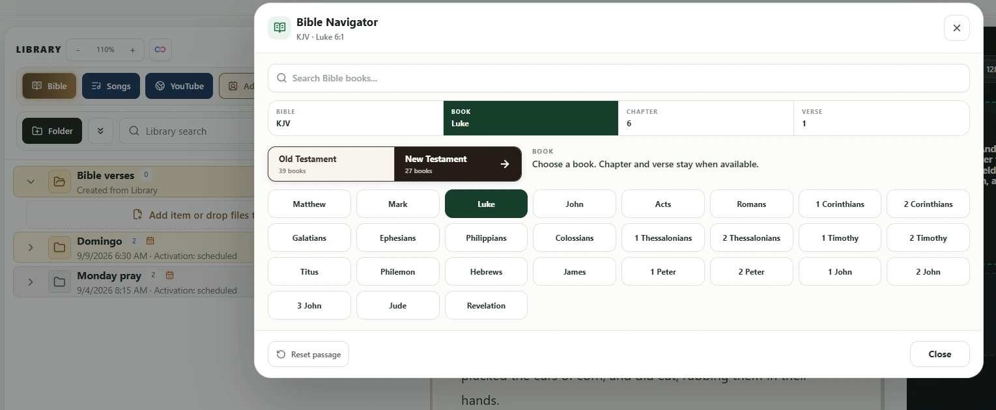Screen dimensions: 996x410
Task: Collapse the Bible verses folder
Action: pos(31,182)
